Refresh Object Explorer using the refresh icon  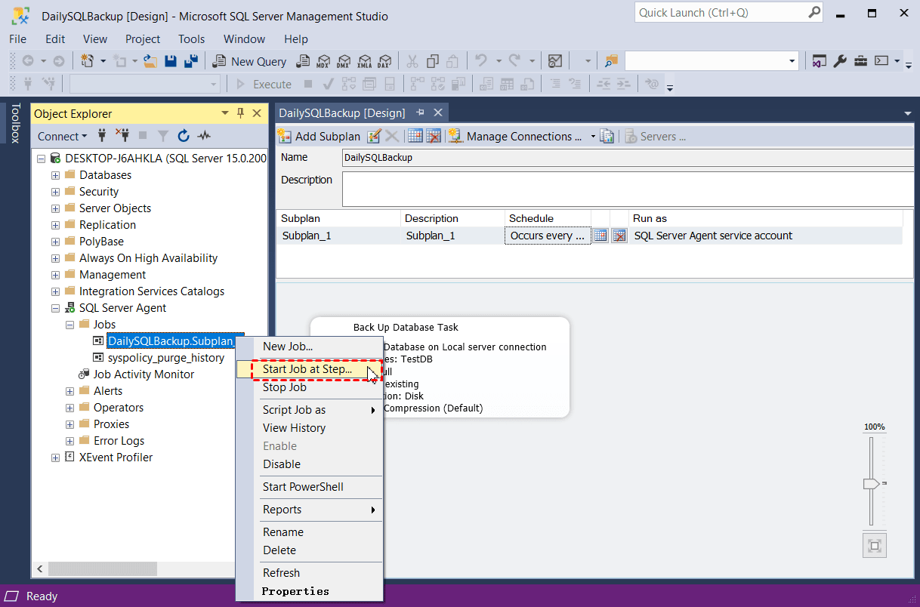tap(184, 136)
